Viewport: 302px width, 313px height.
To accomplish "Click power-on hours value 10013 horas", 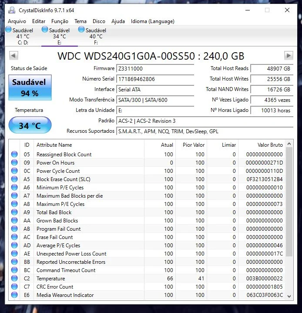I will point(272,111).
